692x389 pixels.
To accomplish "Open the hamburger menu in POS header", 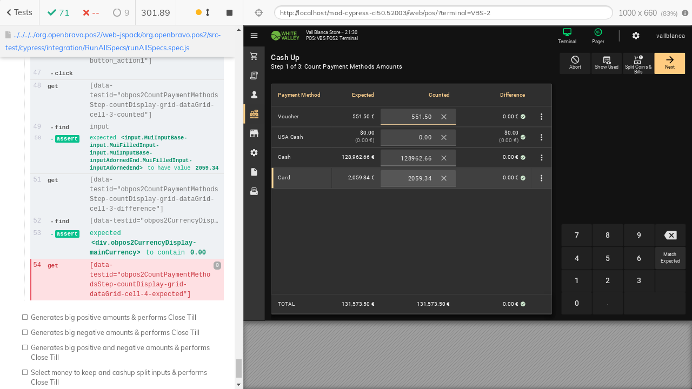I will pyautogui.click(x=254, y=36).
